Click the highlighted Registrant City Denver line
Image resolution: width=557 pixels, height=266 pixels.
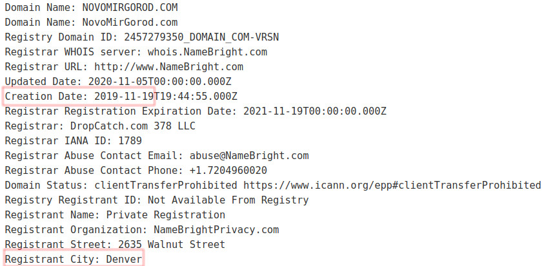click(73, 259)
